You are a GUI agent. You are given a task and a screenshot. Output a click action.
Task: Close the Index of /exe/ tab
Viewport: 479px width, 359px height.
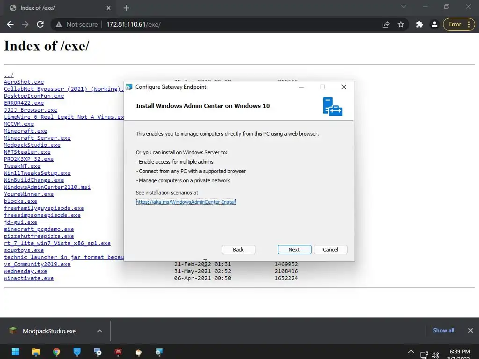click(109, 8)
